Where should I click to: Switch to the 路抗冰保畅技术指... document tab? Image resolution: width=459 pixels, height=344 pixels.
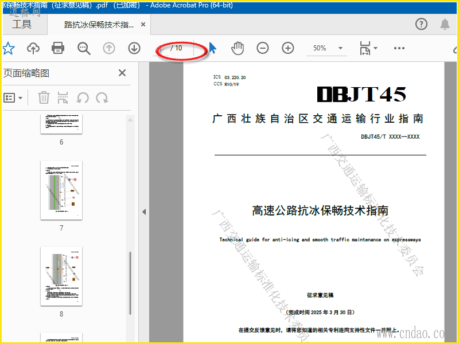tap(99, 25)
